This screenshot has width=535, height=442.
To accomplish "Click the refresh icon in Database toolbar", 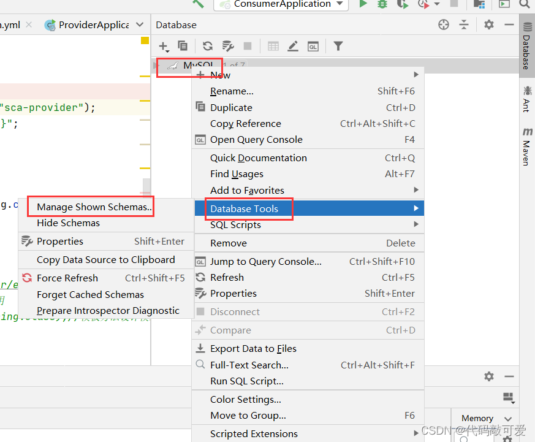I will pyautogui.click(x=208, y=46).
